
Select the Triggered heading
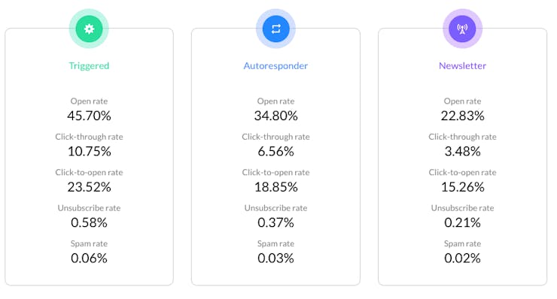pyautogui.click(x=89, y=66)
